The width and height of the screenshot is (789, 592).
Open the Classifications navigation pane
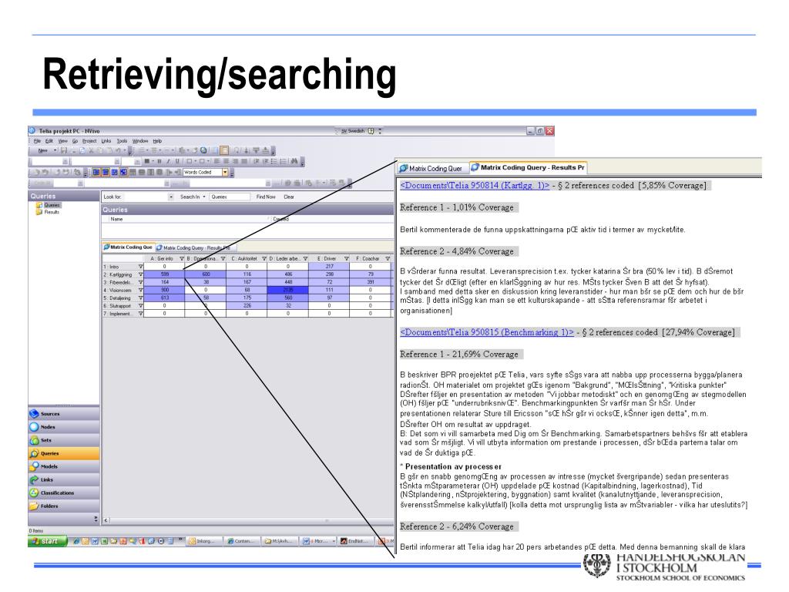[x=64, y=493]
